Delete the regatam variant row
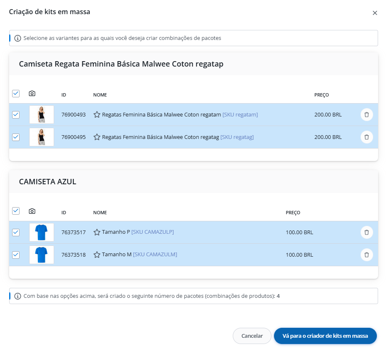386x349 pixels. 366,115
